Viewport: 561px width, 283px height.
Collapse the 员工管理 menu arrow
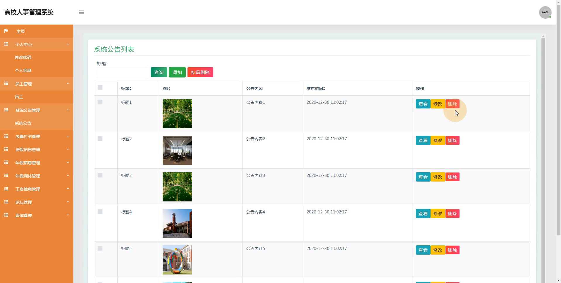point(68,84)
